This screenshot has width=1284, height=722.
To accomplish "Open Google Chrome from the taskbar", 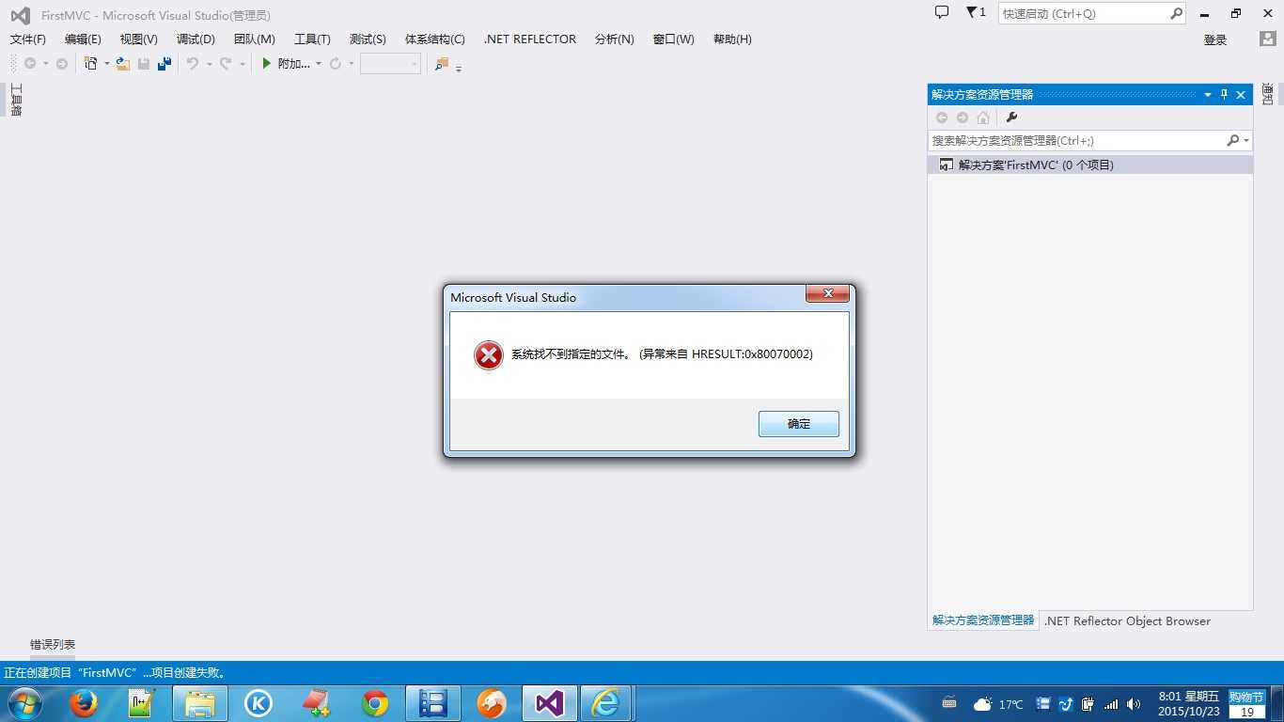I will (375, 703).
